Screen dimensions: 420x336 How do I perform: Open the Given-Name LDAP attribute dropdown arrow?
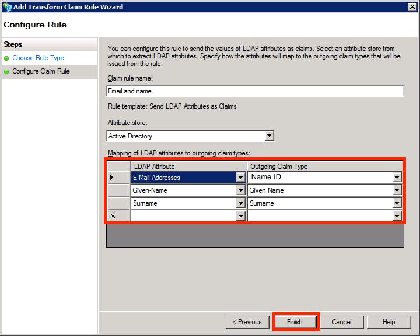pyautogui.click(x=240, y=190)
